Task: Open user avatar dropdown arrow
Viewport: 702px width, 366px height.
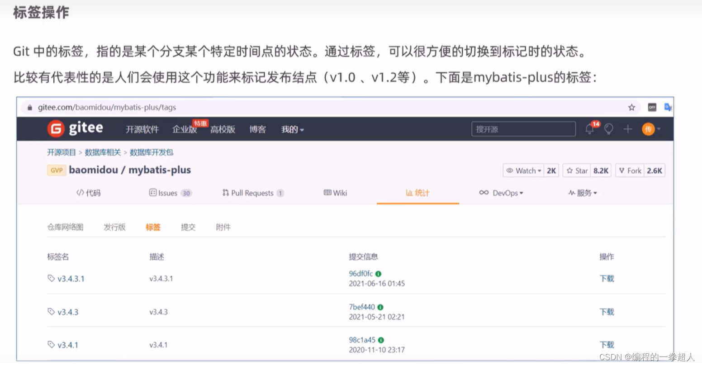Action: 659,129
